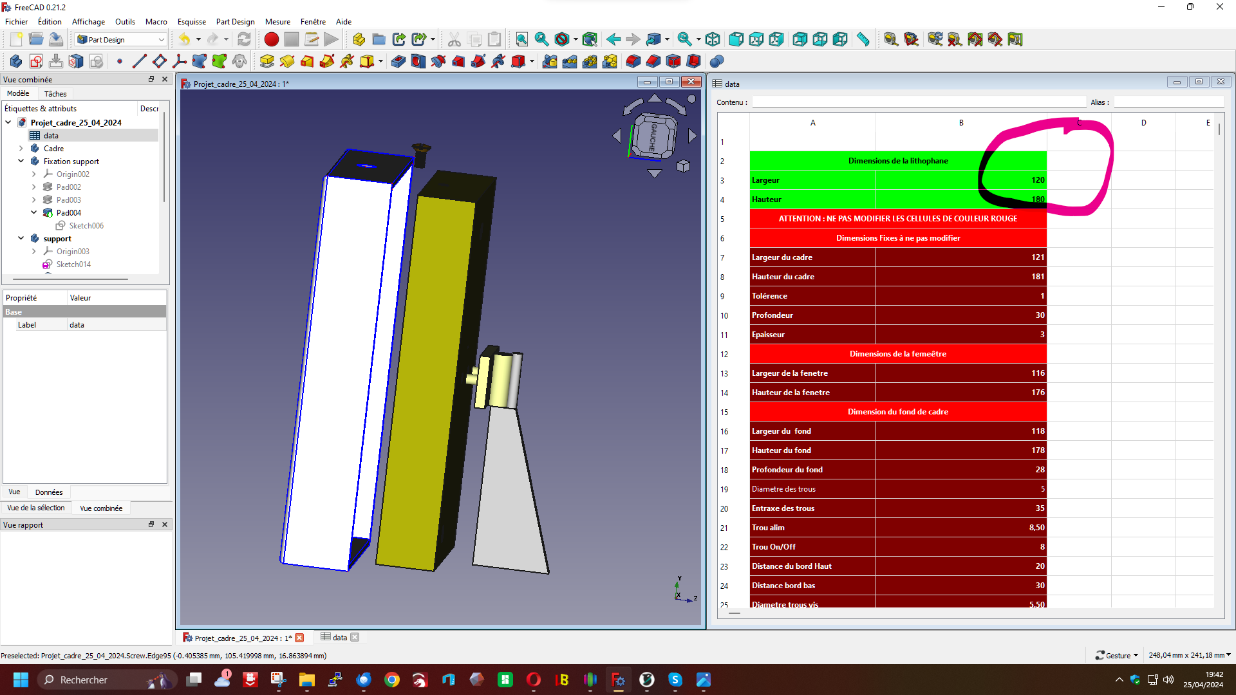Click the Fit Selection magnifier icon
The image size is (1236, 695).
(x=541, y=39)
